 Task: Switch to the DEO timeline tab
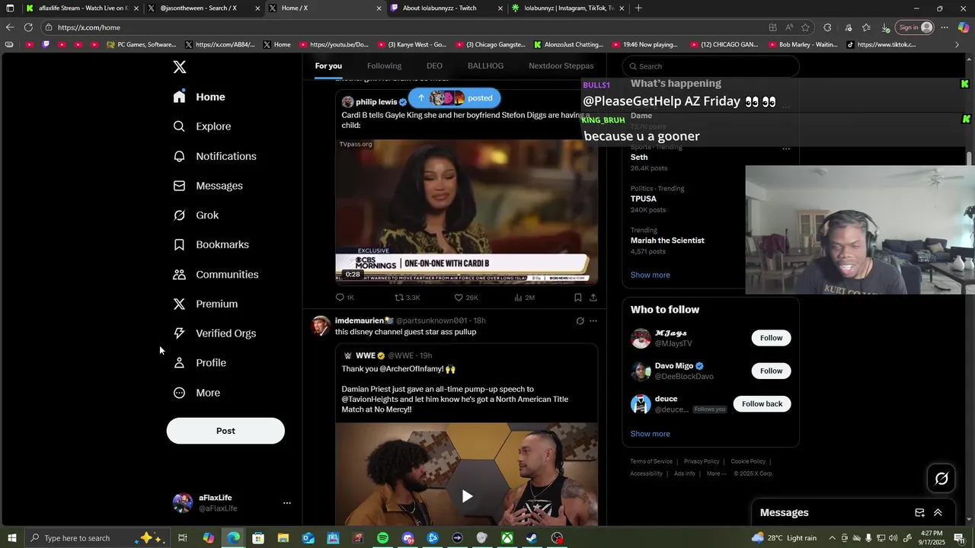[434, 66]
